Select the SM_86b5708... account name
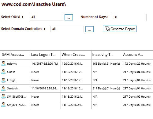The height and width of the screenshot is (119, 153). pos(16,97)
